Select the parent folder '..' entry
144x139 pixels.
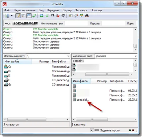[76, 86]
